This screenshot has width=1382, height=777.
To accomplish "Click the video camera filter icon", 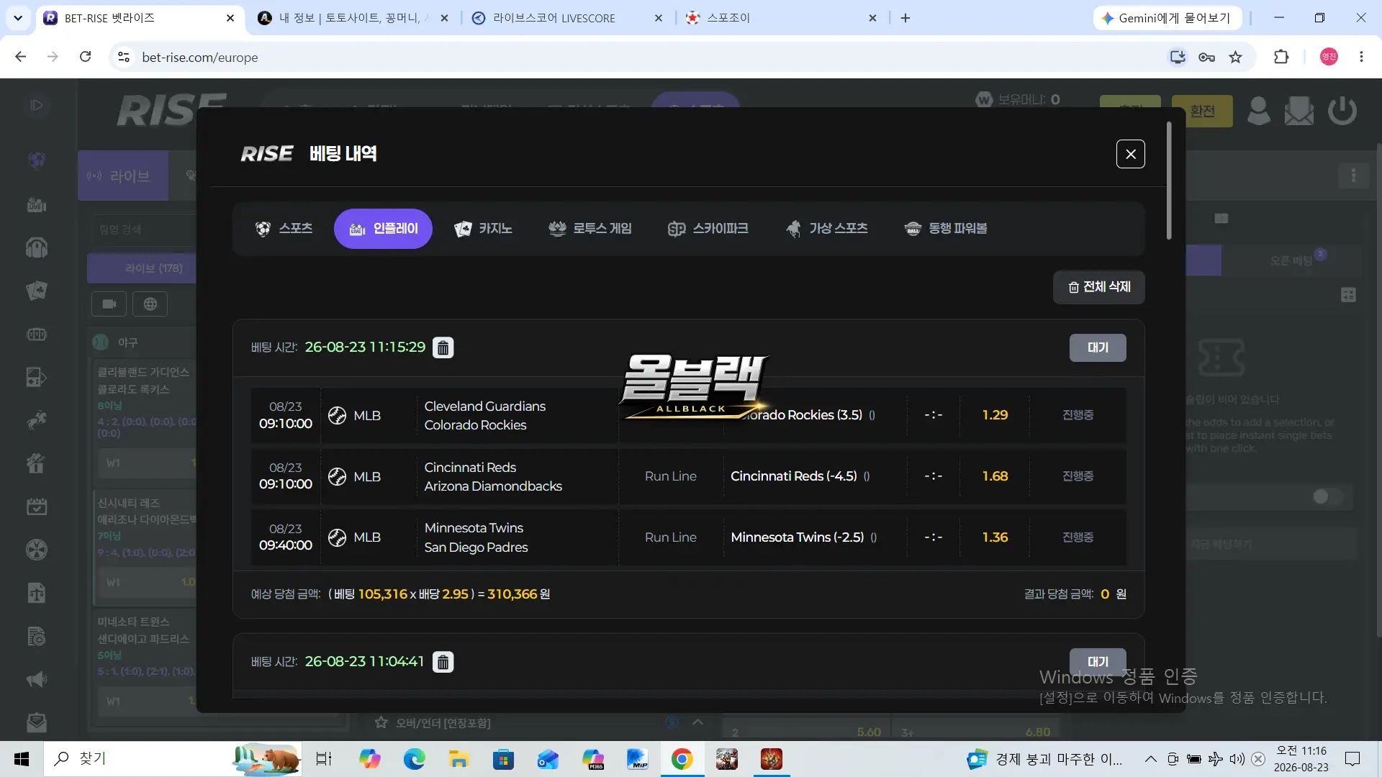I will (x=109, y=304).
